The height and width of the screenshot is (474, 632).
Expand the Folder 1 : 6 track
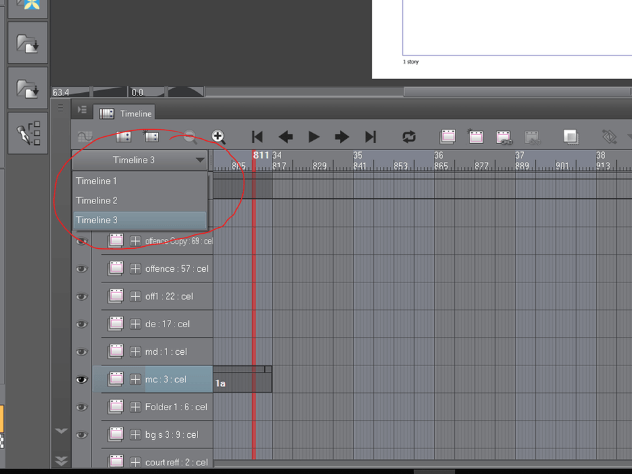pos(136,407)
